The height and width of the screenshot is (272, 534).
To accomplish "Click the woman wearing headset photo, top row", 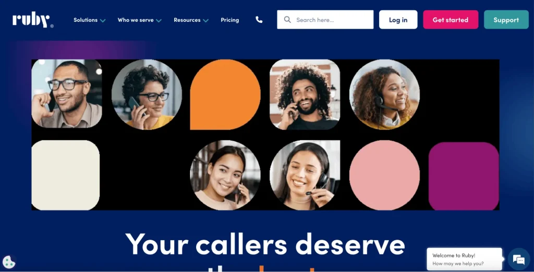I will point(384,95).
